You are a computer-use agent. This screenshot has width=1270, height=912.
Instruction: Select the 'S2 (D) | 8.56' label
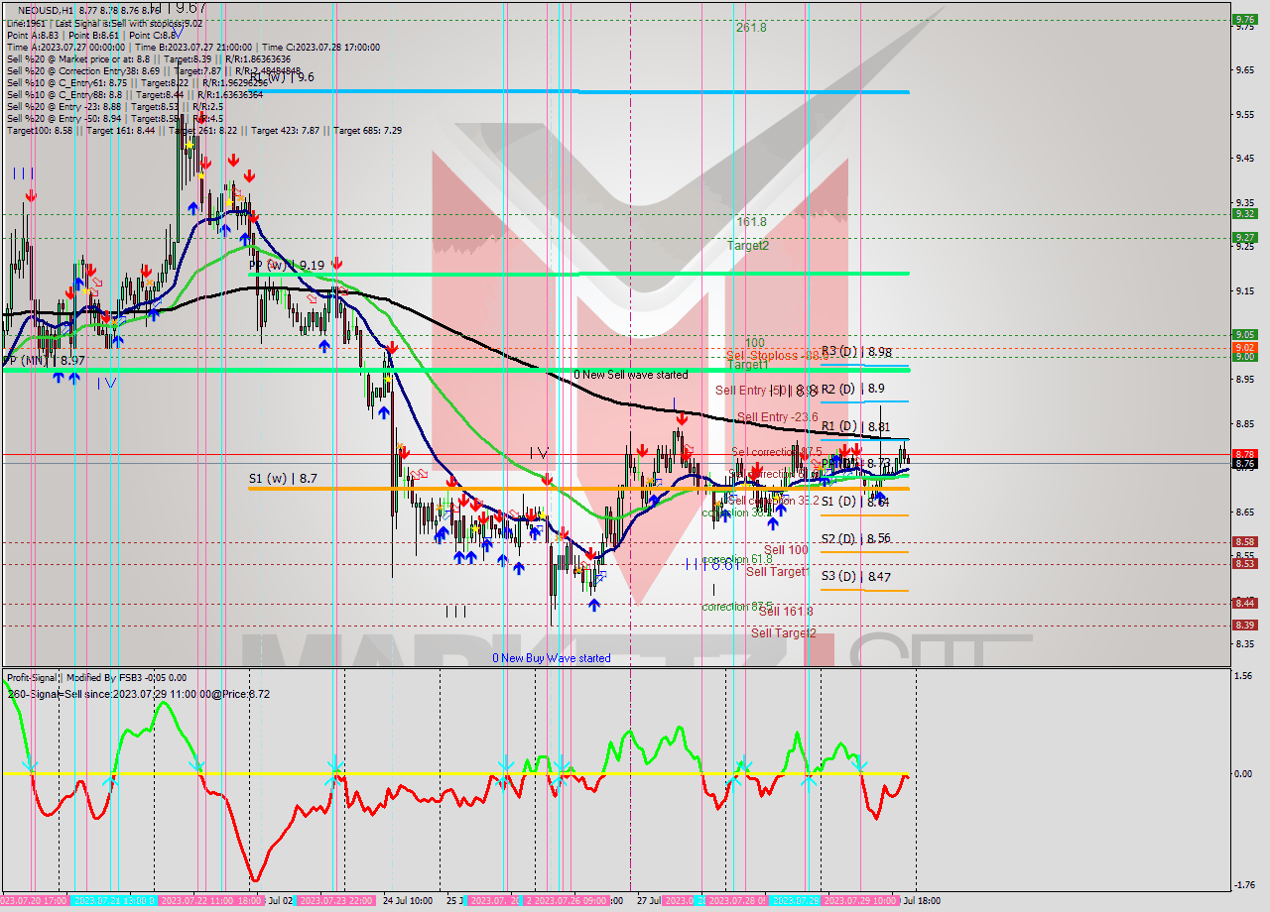856,539
